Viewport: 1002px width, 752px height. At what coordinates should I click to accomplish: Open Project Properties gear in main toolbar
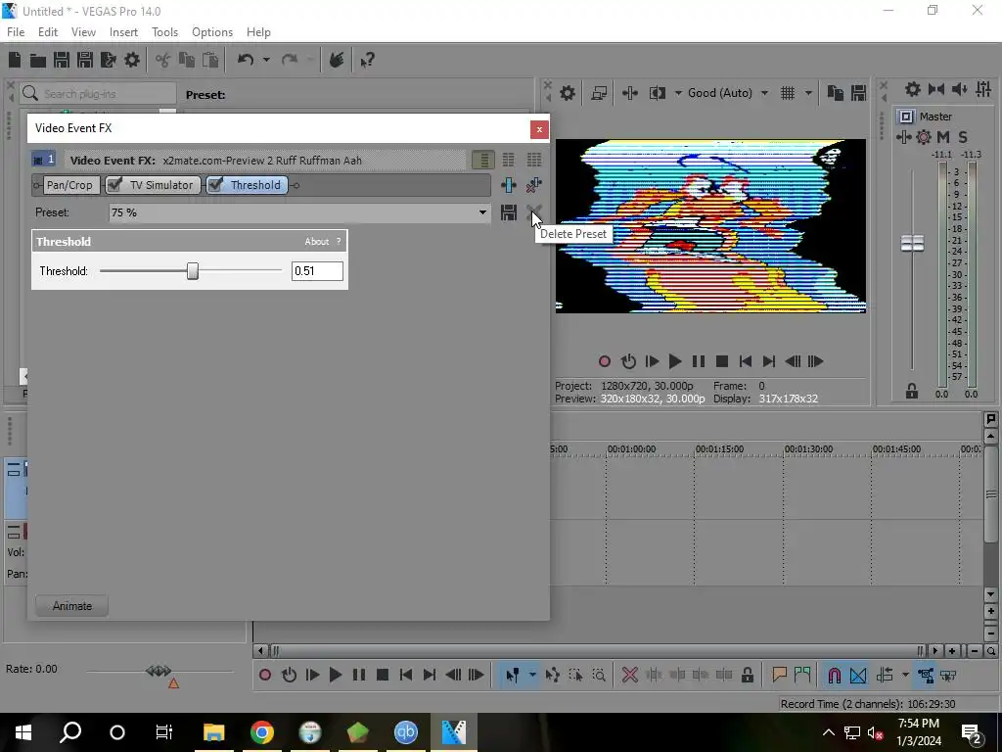132,60
